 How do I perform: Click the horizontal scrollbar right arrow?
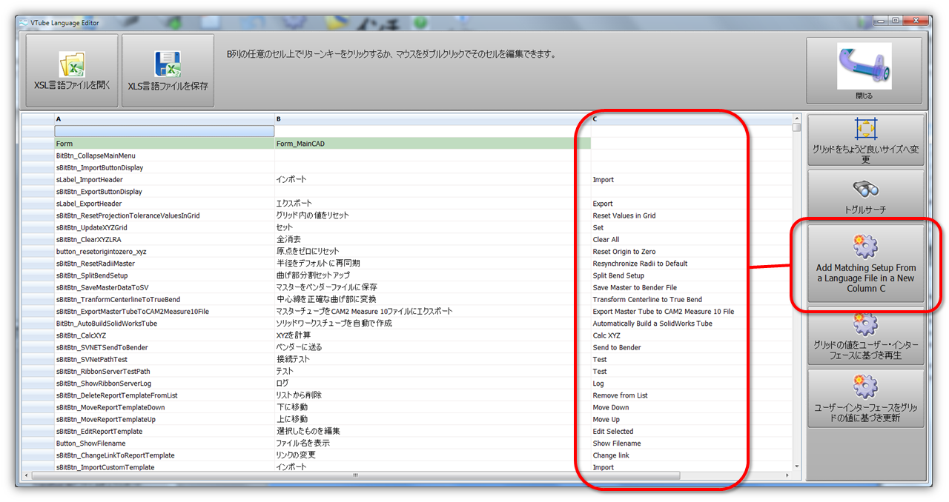click(787, 475)
